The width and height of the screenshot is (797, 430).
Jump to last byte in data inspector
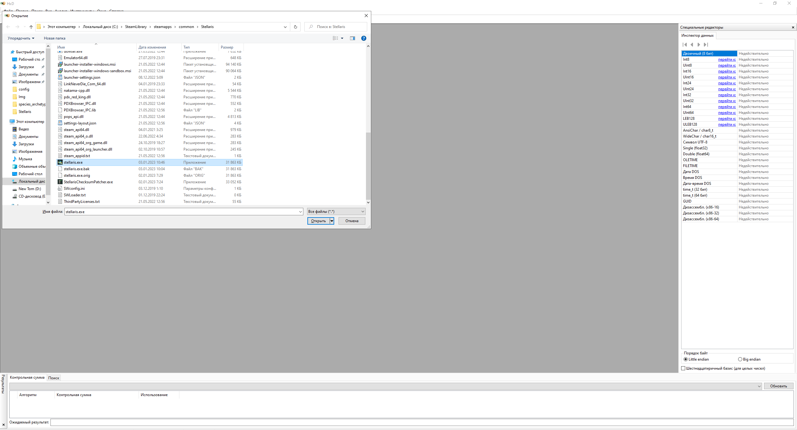click(x=706, y=45)
